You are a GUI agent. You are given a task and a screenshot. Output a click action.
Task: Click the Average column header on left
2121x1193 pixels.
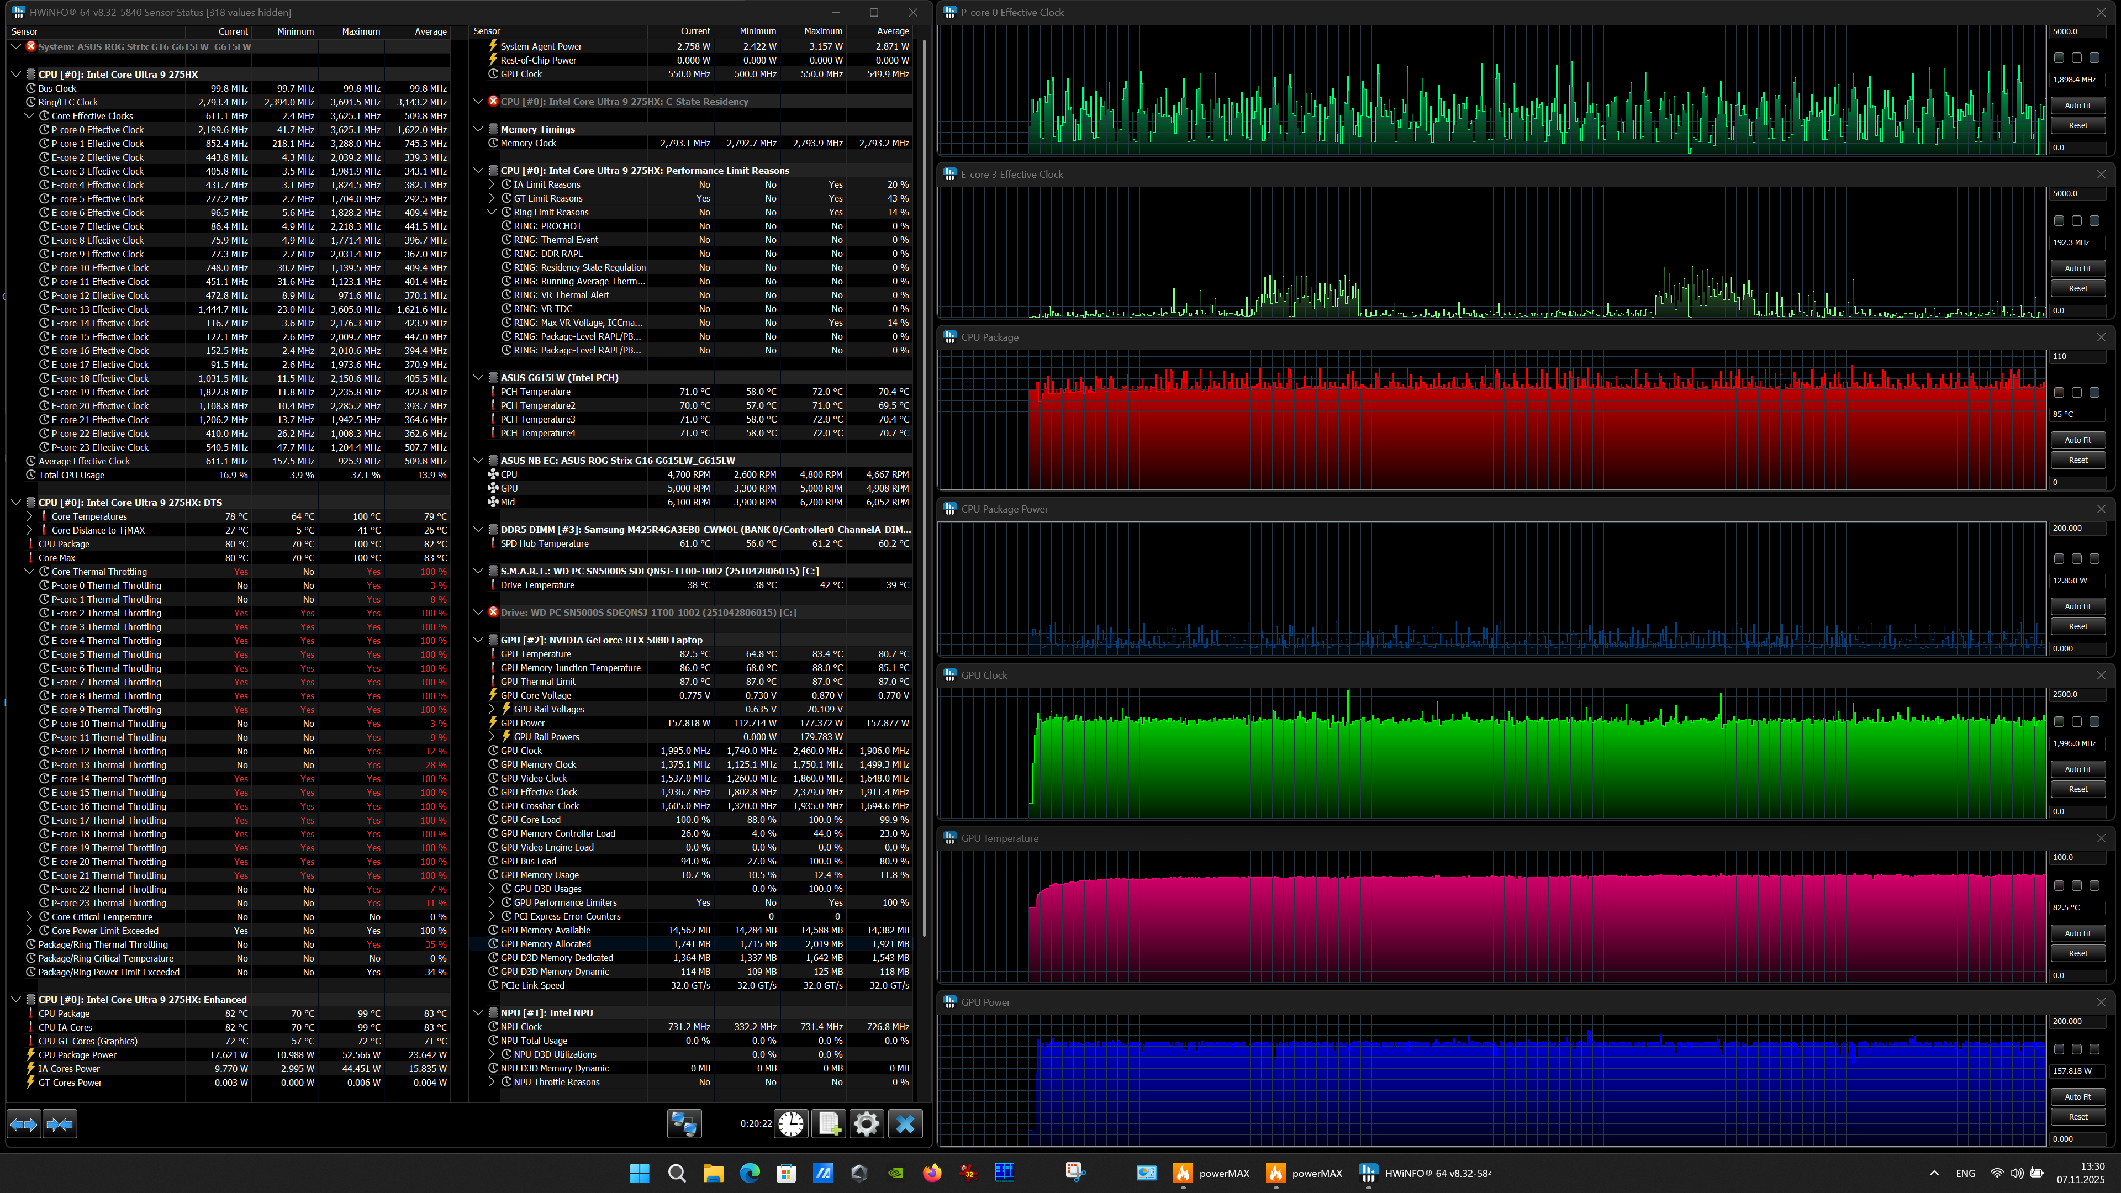(x=431, y=31)
